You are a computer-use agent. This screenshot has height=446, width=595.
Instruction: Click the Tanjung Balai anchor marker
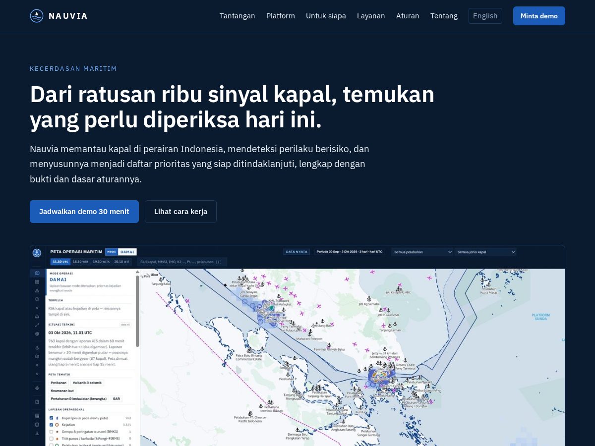coord(161,279)
